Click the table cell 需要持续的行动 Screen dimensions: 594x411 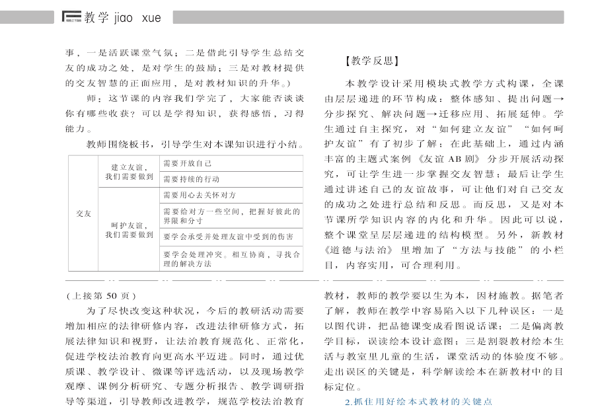(231, 179)
